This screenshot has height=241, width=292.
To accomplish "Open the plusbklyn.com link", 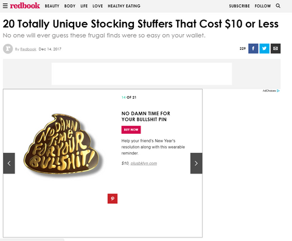I will [144, 163].
